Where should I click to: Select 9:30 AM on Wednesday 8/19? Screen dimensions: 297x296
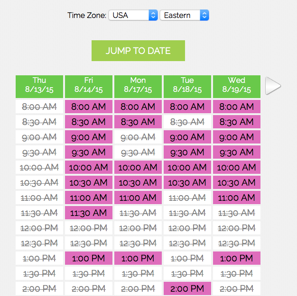click(x=236, y=152)
